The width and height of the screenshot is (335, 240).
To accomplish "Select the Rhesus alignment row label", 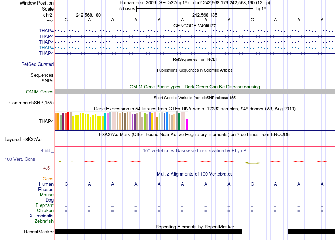I will click(x=46, y=189).
